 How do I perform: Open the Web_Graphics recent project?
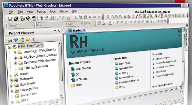click(x=83, y=68)
